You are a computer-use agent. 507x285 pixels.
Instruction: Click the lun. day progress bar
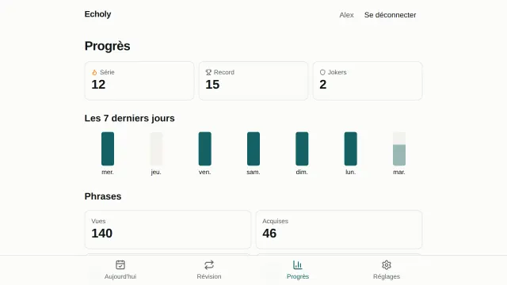pos(350,149)
